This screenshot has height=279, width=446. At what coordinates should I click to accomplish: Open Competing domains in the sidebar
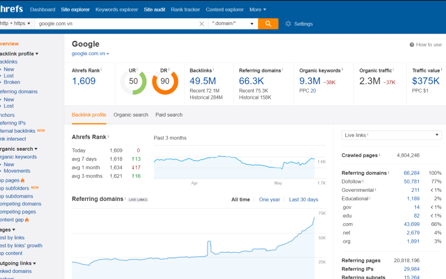coord(20,204)
